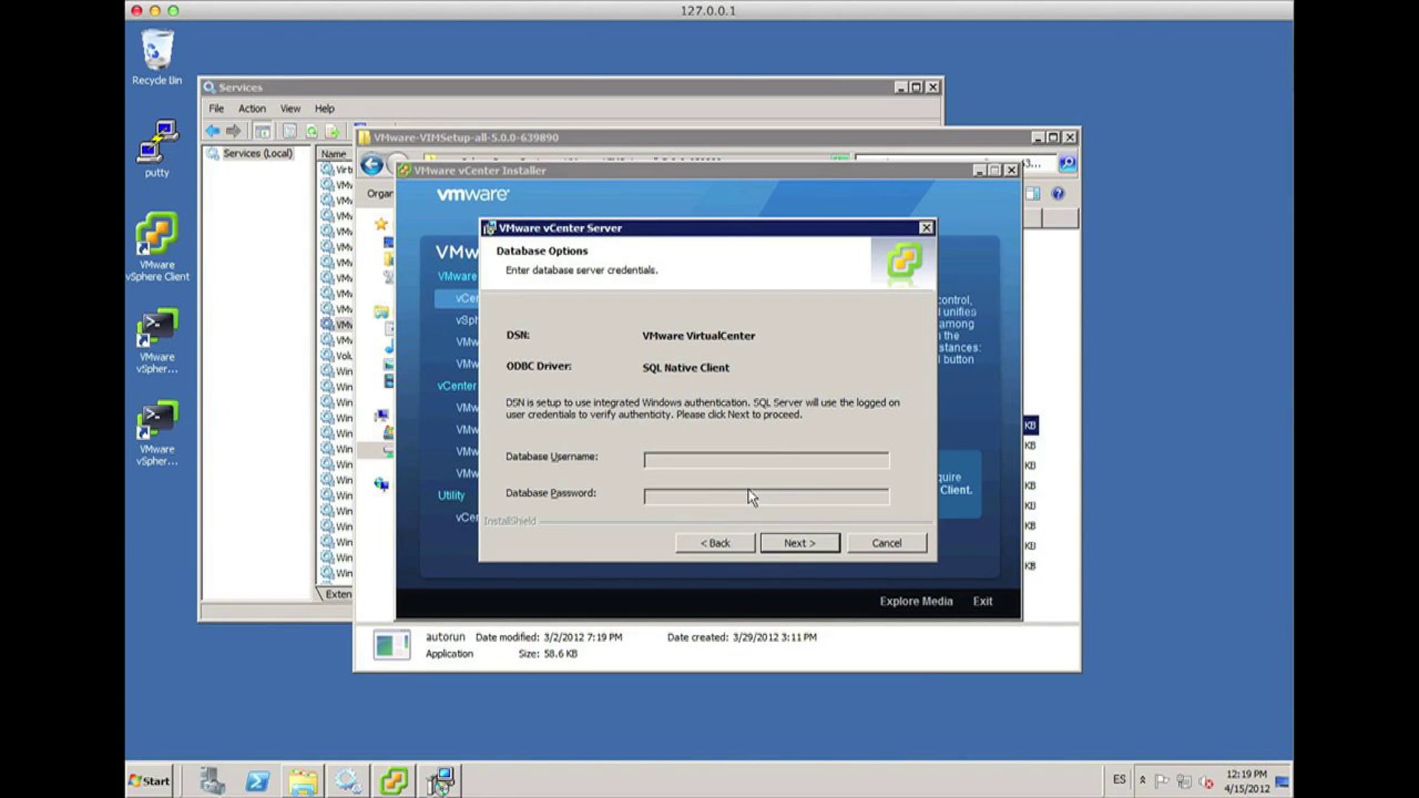The image size is (1419, 798).
Task: Click the < Back button
Action: 715,543
